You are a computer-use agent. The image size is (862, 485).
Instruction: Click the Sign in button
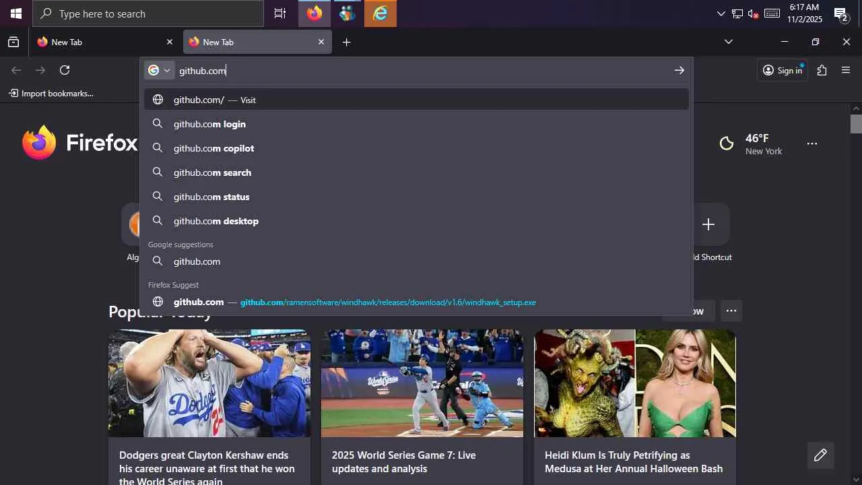(x=783, y=70)
